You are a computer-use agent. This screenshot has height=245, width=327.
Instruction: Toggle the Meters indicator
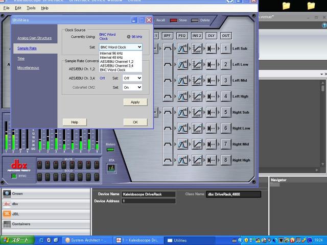[x=110, y=150]
